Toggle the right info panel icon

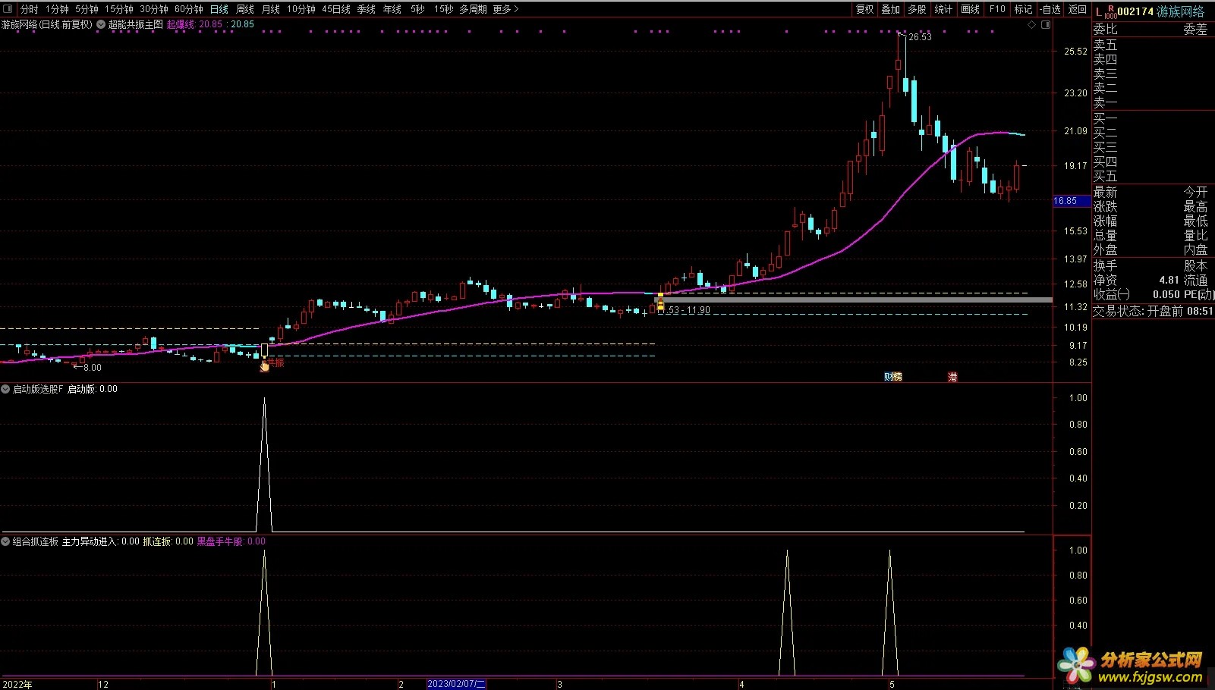(x=1046, y=25)
